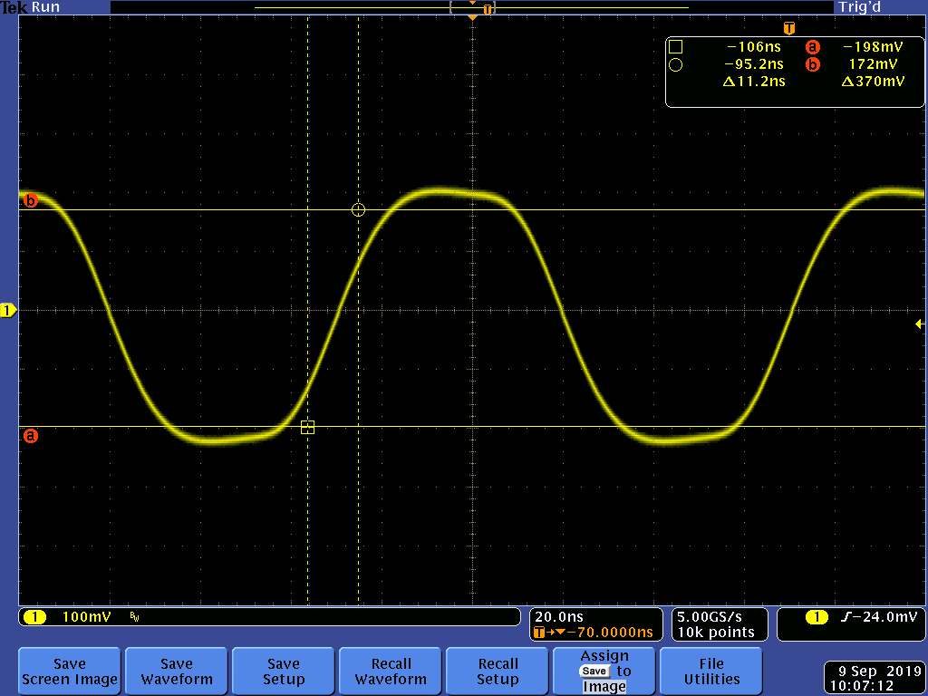Image resolution: width=928 pixels, height=696 pixels.
Task: Click the trigger level arrow on right edge
Action: (920, 324)
